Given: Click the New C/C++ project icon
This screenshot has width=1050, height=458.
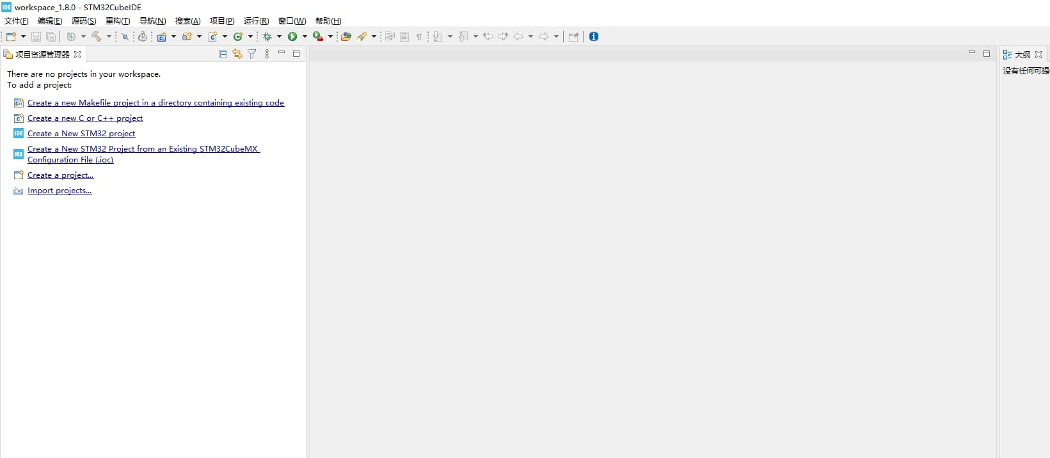Looking at the screenshot, I should pyautogui.click(x=161, y=37).
